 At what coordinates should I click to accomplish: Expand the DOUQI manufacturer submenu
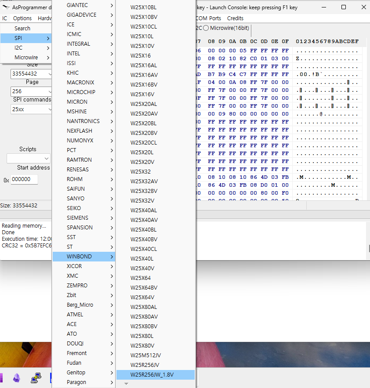coord(84,344)
